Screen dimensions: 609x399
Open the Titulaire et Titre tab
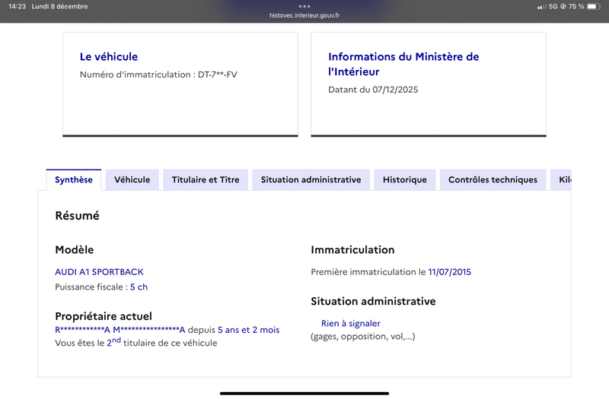coord(206,180)
